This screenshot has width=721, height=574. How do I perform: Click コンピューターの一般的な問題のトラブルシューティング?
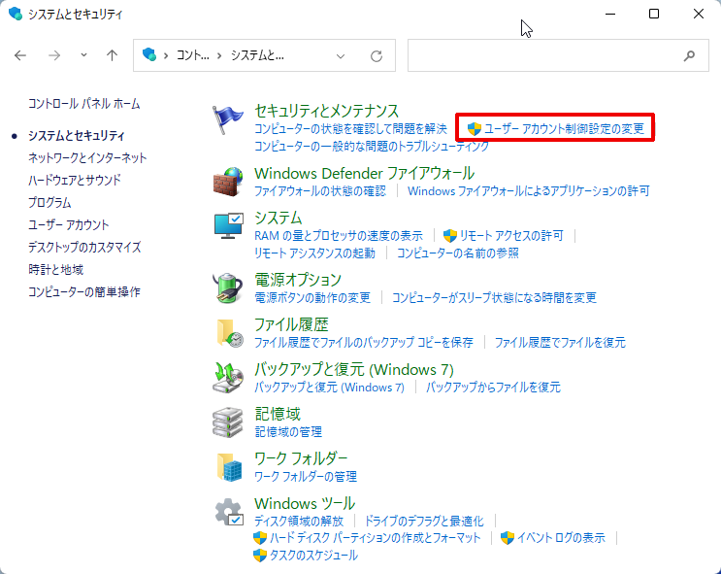point(372,146)
